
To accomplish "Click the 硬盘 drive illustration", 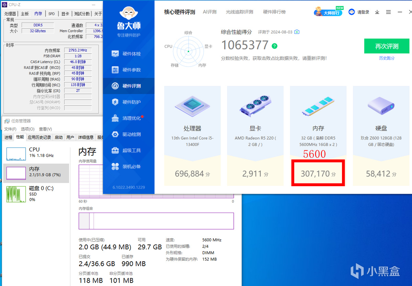I will point(381,105).
